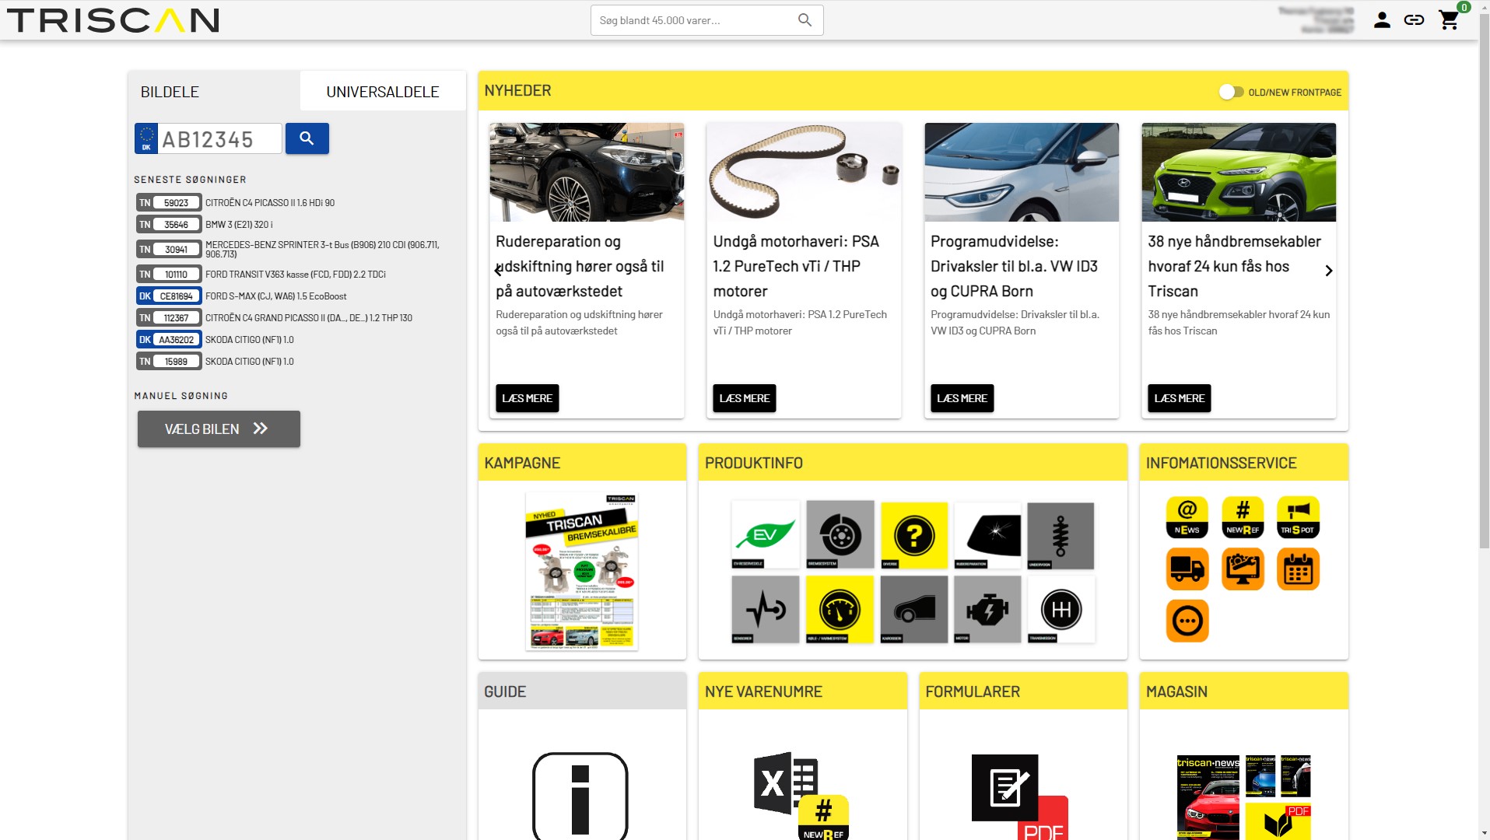This screenshot has width=1490, height=840.
Task: Click LÆS MERE under håndbremsekabler article
Action: point(1179,398)
